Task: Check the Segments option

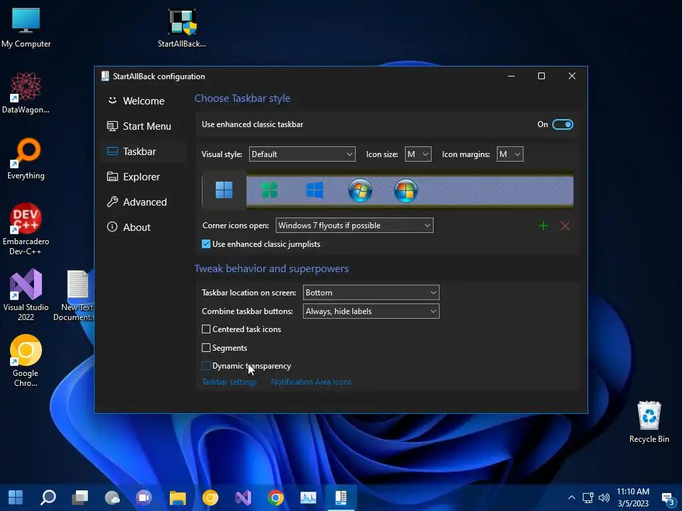Action: [206, 347]
